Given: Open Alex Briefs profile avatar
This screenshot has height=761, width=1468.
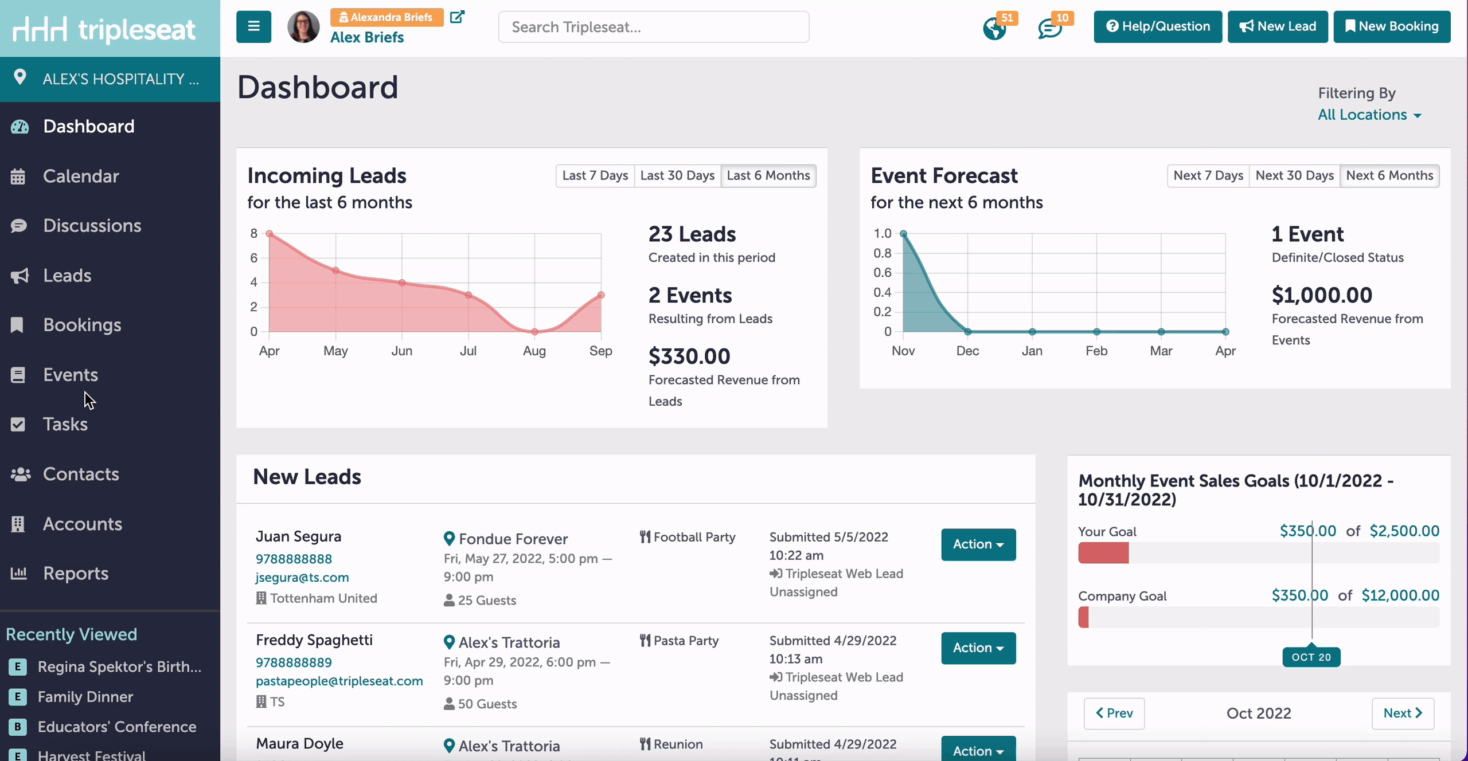Looking at the screenshot, I should click(303, 27).
